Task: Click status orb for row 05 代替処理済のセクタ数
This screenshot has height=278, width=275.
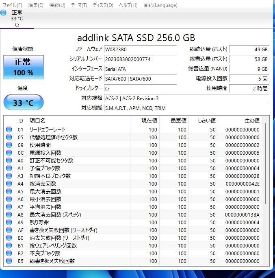Action: point(9,137)
